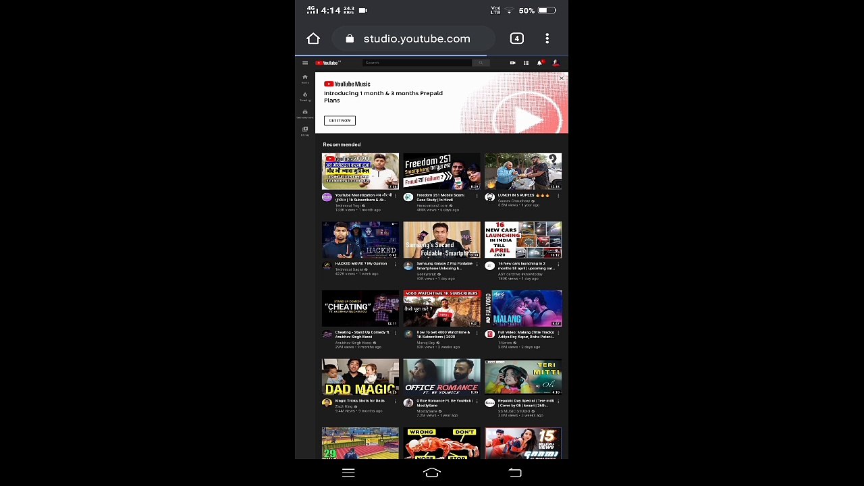Screen dimensions: 864x486
Task: Open options menu for HACKED MOVIE video
Action: [396, 264]
